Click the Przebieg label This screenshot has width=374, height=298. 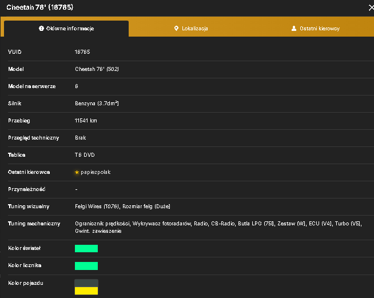19,121
